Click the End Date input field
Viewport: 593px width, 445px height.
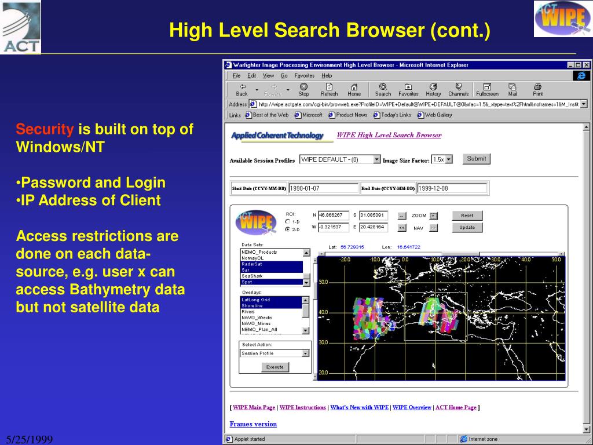pos(452,188)
